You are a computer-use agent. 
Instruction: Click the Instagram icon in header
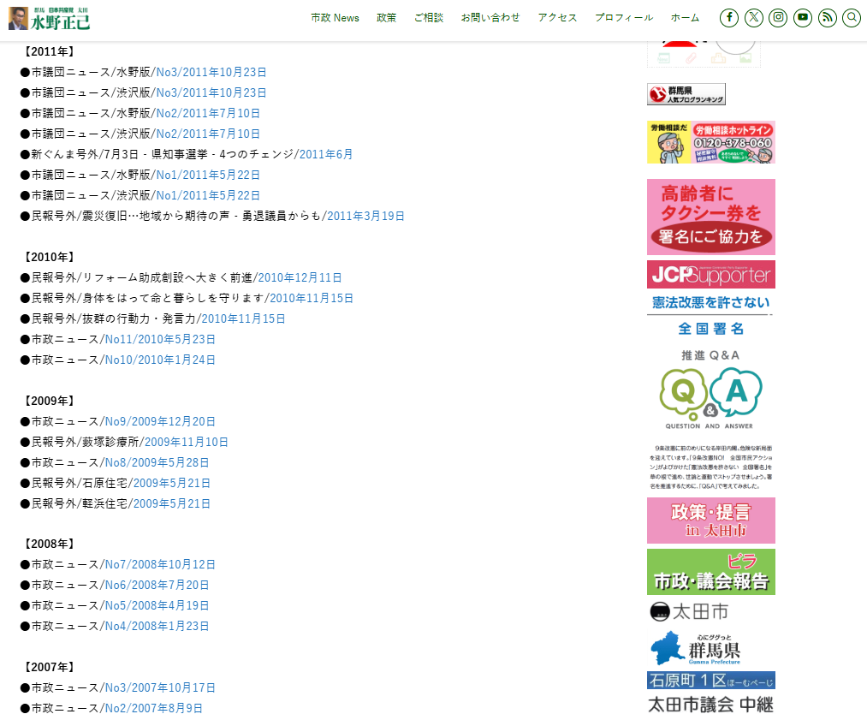click(x=778, y=18)
